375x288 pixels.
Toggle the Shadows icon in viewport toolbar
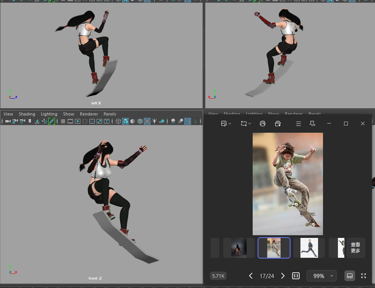(162, 121)
